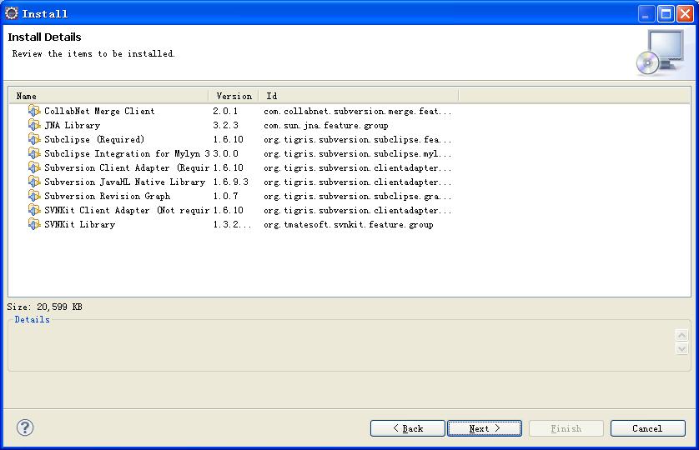Viewport: 699px width, 450px height.
Task: Click the Subclipse Integration for Mylyn icon
Action: 34,153
